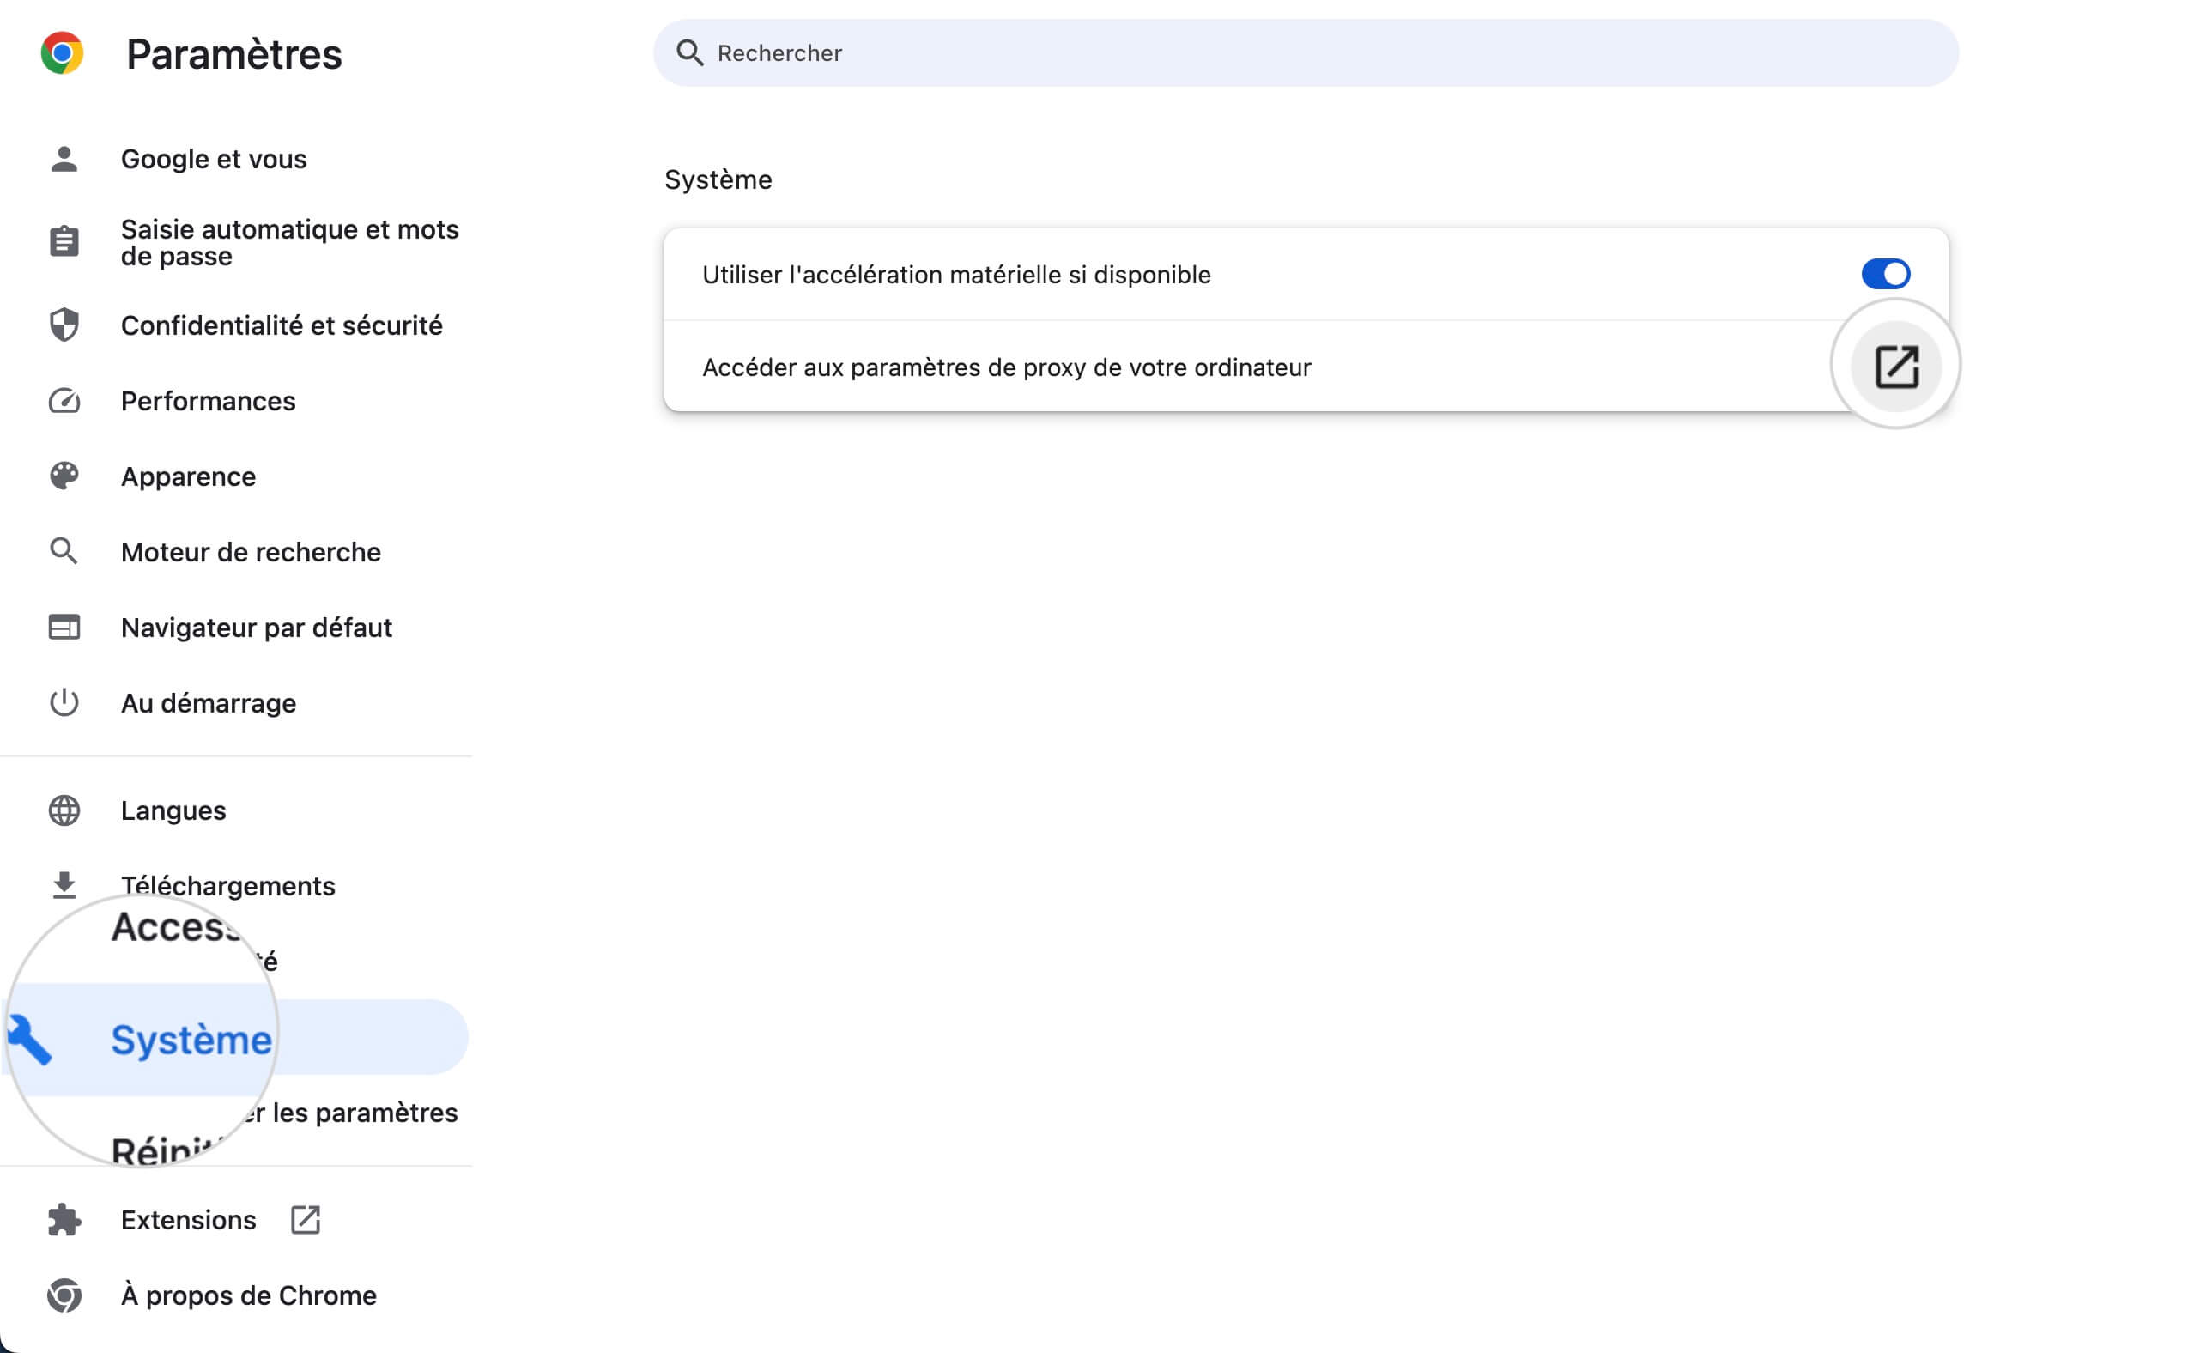This screenshot has width=2194, height=1353.
Task: Click the 'Utiliser l'accélération matérielle' label
Action: pyautogui.click(x=956, y=274)
